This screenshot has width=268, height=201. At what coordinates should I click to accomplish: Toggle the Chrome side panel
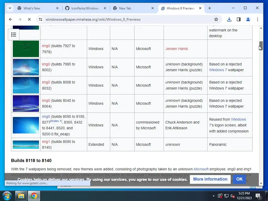(x=239, y=19)
